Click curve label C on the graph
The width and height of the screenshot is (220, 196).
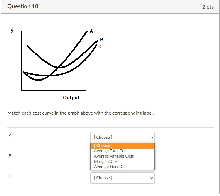(x=101, y=46)
